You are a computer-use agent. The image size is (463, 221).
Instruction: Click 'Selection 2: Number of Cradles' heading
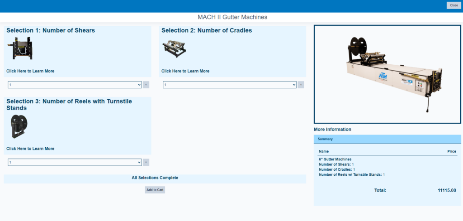tap(207, 30)
